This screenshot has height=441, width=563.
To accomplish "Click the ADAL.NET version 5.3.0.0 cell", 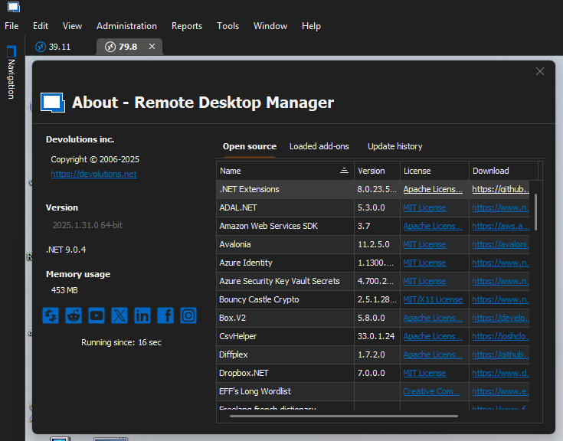I will point(377,207).
